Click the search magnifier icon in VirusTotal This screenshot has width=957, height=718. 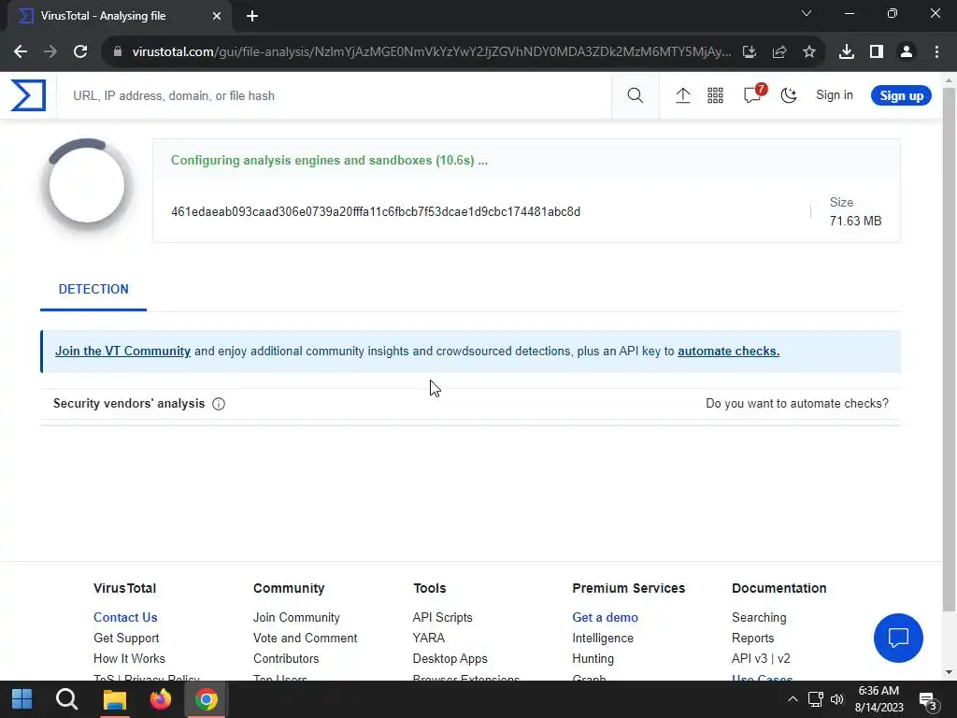[x=635, y=95]
